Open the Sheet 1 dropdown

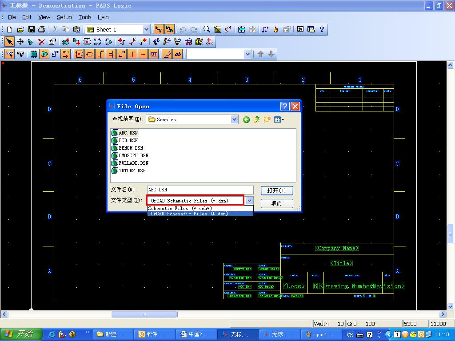(x=146, y=29)
